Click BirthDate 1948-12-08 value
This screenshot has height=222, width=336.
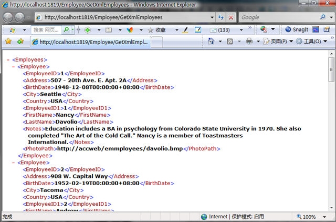pyautogui.click(x=97, y=87)
